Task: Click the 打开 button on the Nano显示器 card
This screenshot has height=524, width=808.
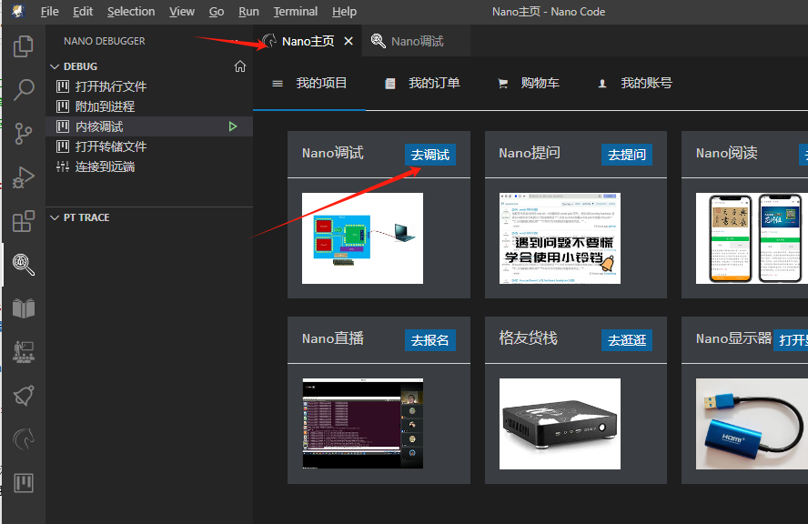Action: click(791, 340)
